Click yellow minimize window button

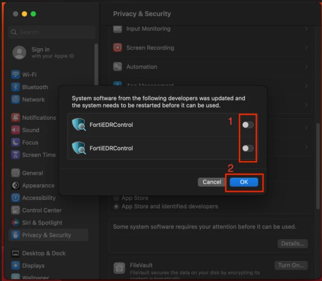(x=25, y=14)
